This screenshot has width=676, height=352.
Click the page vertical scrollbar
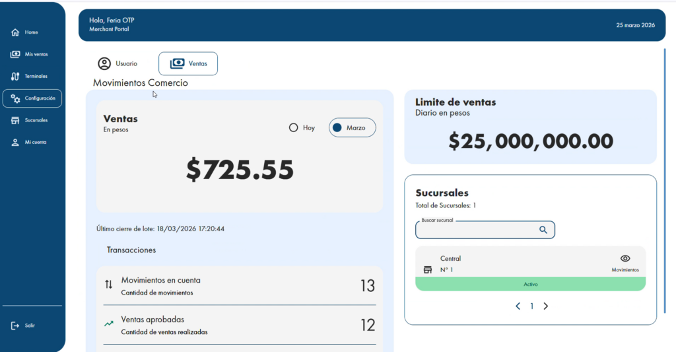(664, 181)
